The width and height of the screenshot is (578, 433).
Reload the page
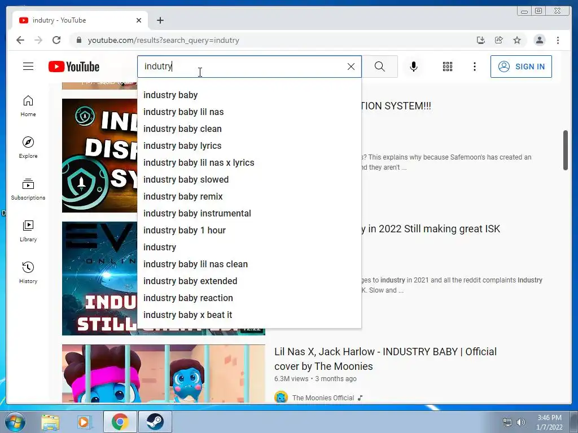(56, 40)
